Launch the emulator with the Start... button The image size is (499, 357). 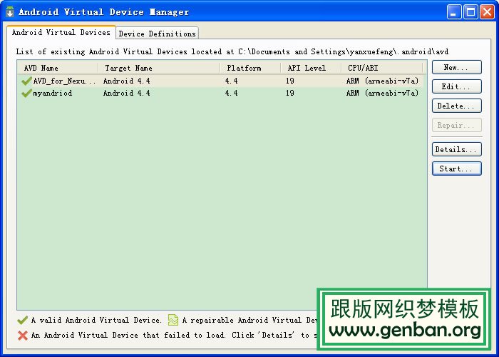click(456, 169)
